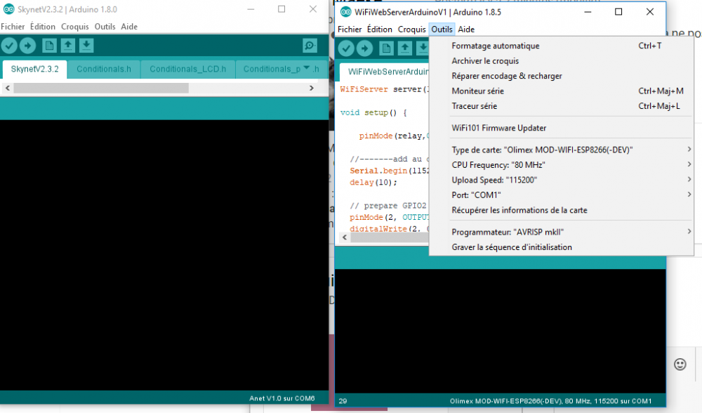Open Fichier menu in WiFiWebServer window
702x413 pixels.
(350, 29)
